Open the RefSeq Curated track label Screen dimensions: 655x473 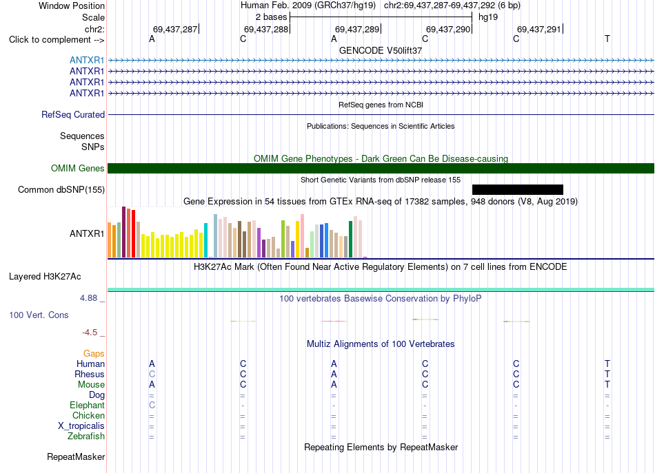[x=72, y=114]
